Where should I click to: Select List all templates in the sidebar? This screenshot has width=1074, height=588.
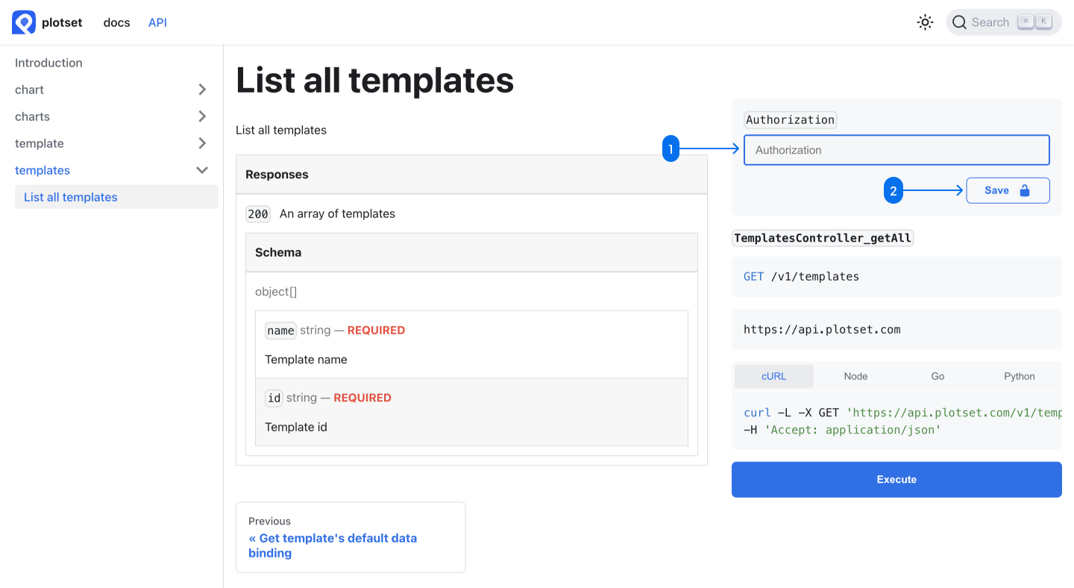70,196
